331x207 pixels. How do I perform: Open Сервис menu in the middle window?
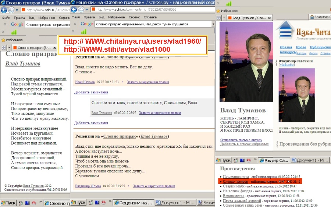click(134, 17)
